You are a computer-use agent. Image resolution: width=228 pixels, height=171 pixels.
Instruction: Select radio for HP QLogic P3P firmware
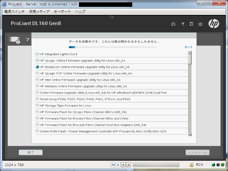click(37, 73)
